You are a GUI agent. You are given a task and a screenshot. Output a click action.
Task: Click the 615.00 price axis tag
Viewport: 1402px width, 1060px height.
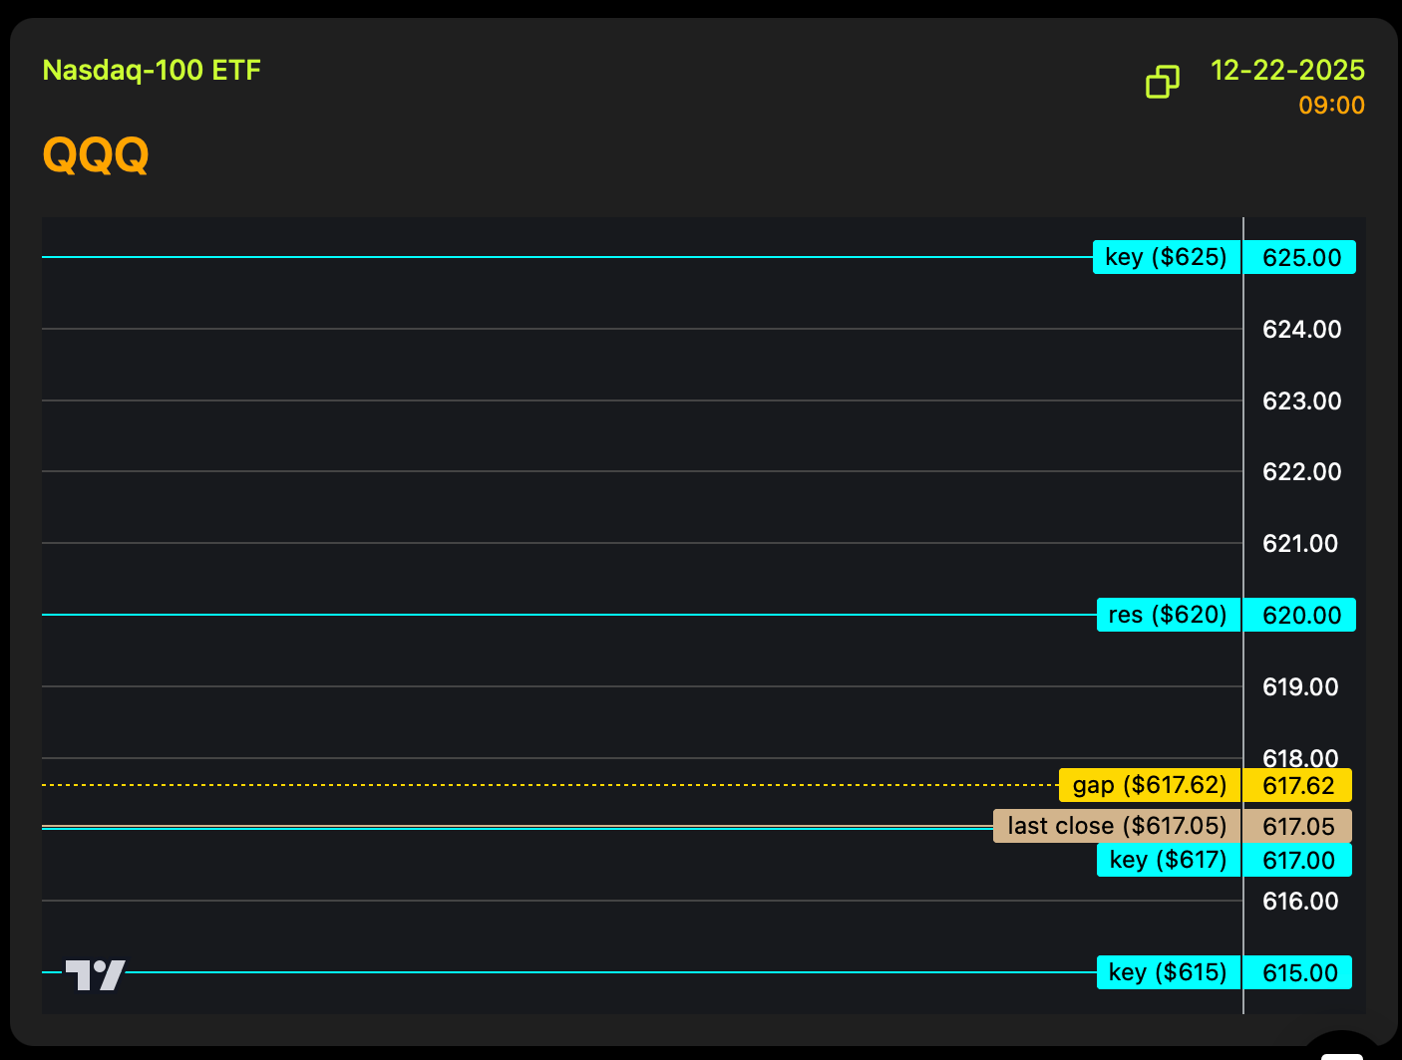click(1297, 973)
